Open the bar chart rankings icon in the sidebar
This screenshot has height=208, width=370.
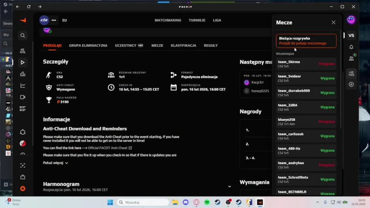click(23, 74)
